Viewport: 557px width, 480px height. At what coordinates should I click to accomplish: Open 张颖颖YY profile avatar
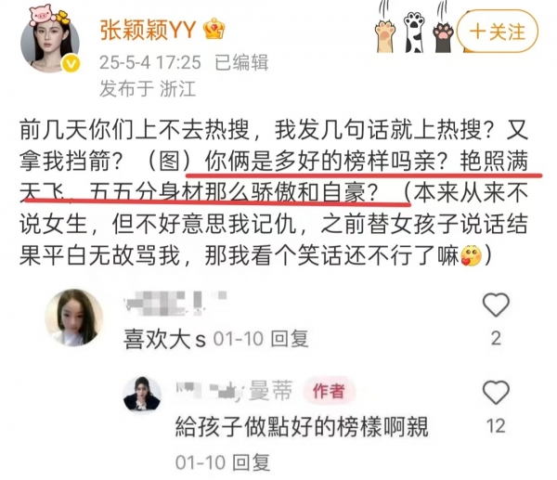(50, 44)
